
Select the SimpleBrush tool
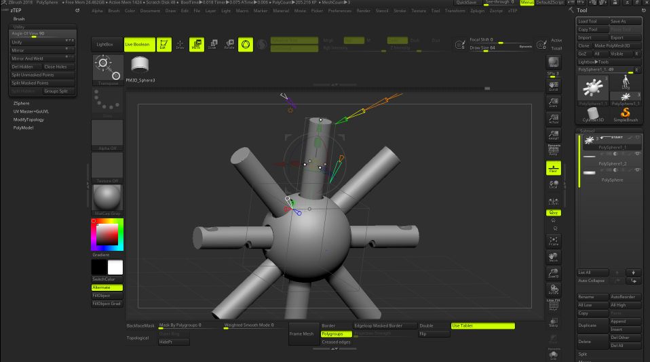626,115
